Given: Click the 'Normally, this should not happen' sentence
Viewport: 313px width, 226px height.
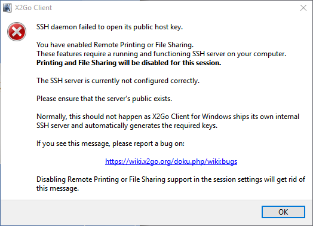Looking at the screenshot, I should click(168, 117).
